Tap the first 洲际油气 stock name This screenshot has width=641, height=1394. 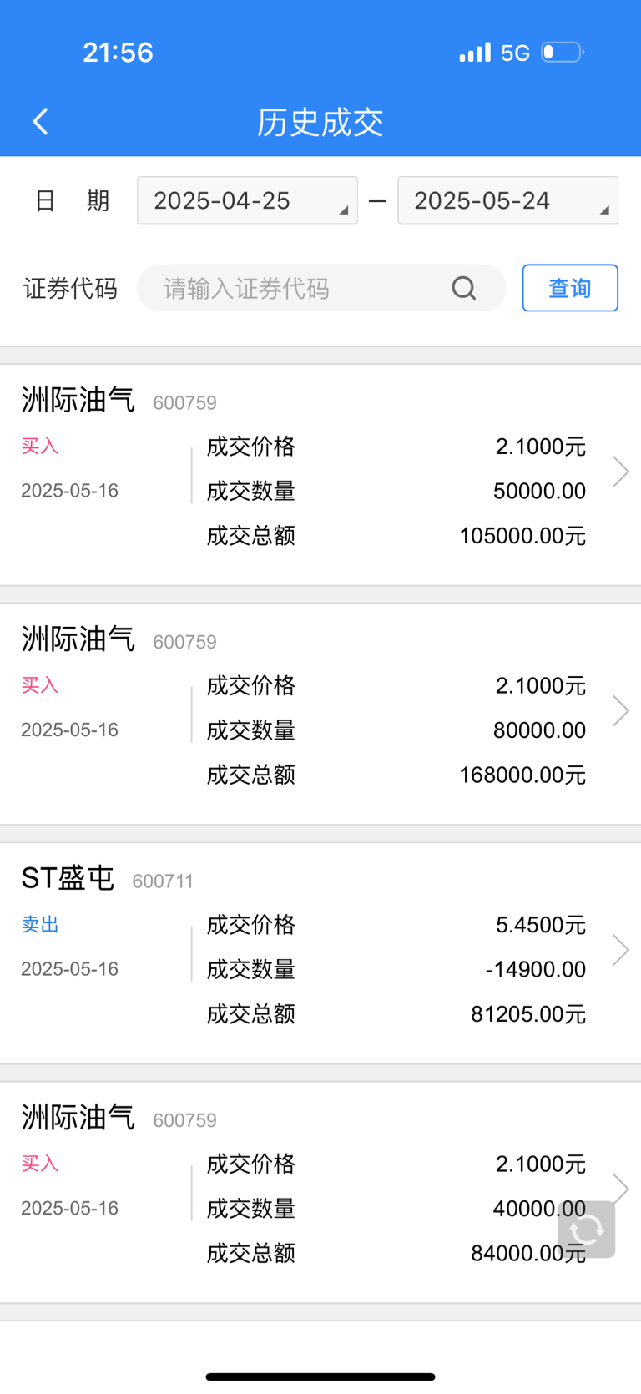[78, 400]
